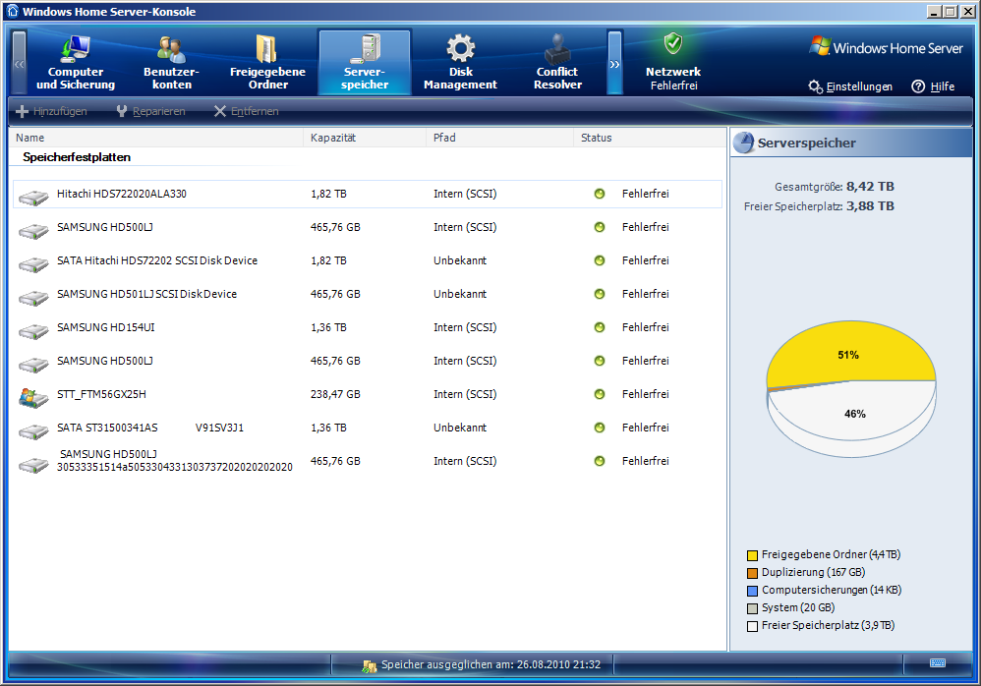The height and width of the screenshot is (686, 981).
Task: Click the green status indicator for Hitachi HDS722020ALA330
Action: click(600, 194)
